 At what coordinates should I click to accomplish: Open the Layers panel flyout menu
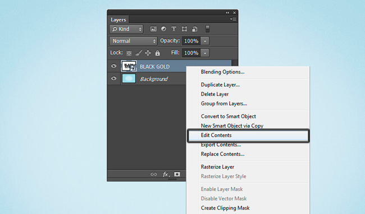tap(233, 19)
